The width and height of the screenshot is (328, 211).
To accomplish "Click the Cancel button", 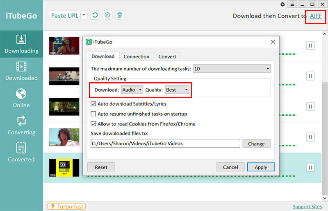I will pyautogui.click(x=230, y=167).
